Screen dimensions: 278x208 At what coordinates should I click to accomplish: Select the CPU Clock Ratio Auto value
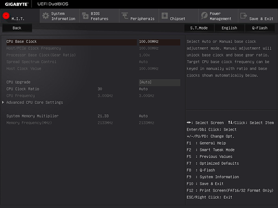[x=143, y=89]
